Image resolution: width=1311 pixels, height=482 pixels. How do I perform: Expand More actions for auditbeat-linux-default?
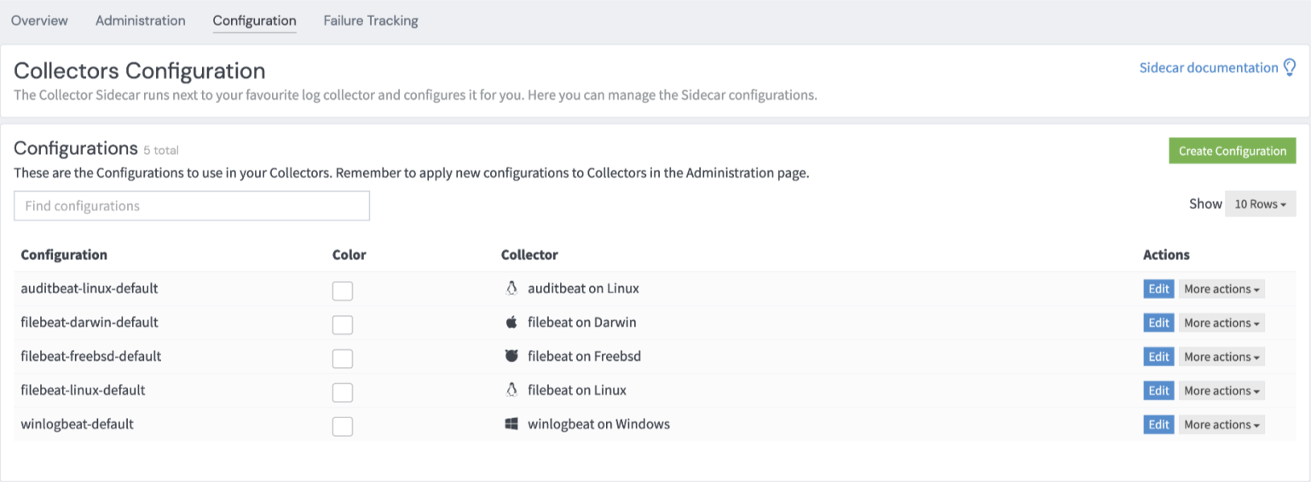(x=1221, y=289)
